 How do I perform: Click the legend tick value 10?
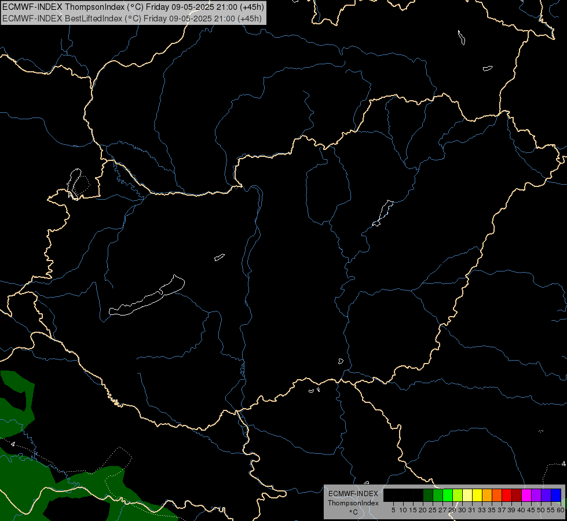[x=403, y=510]
